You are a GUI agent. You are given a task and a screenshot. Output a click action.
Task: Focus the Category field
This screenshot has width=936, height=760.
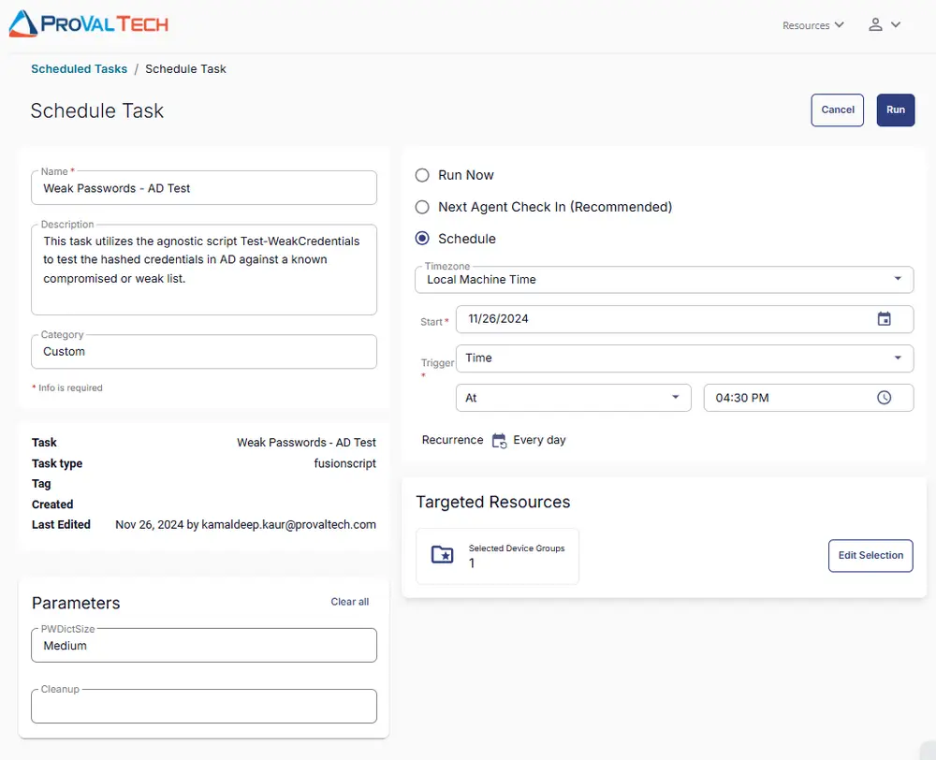click(x=203, y=352)
